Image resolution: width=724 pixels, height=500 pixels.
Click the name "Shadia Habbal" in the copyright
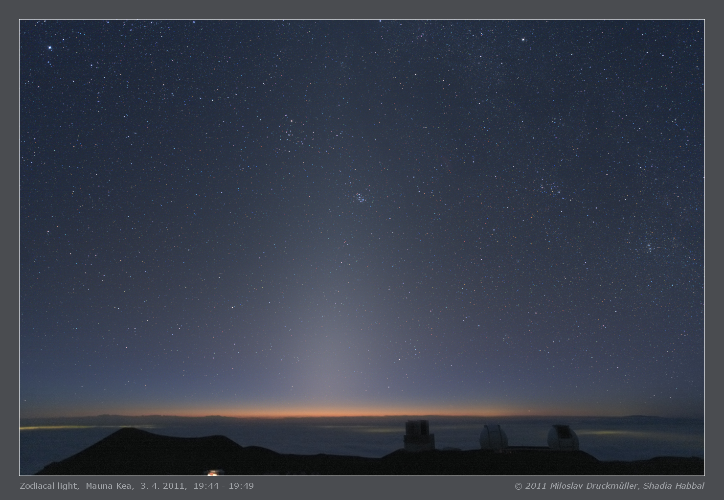click(674, 486)
